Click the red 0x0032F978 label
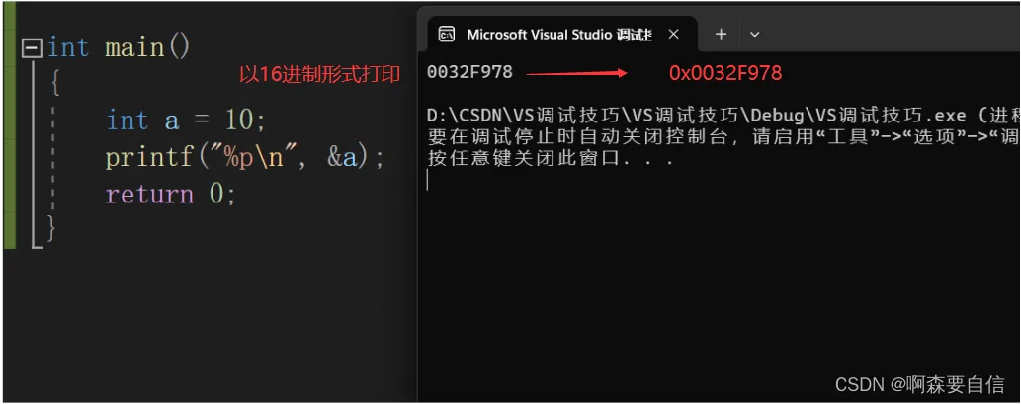 tap(725, 73)
